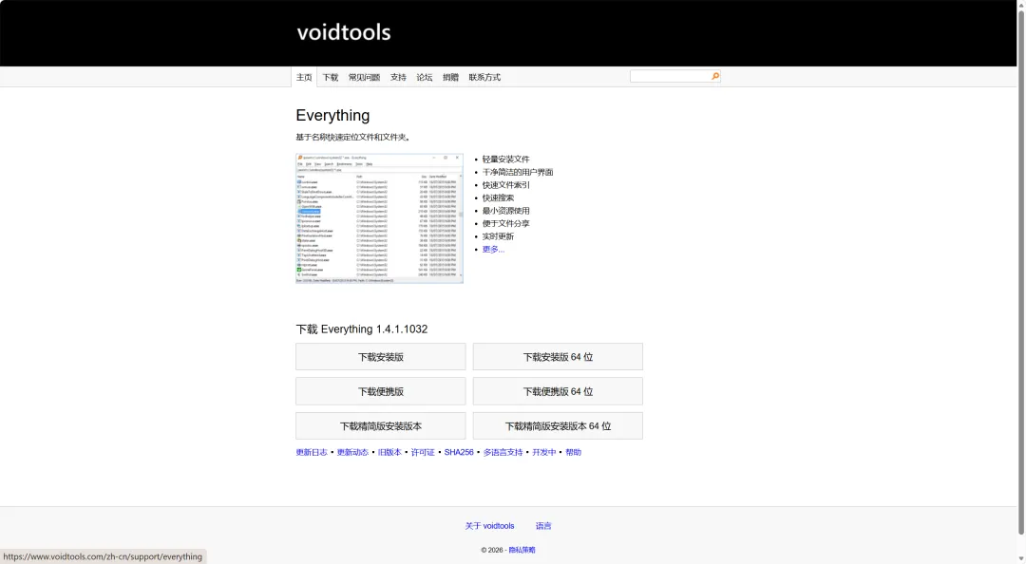1026x564 pixels.
Task: Open the SHA256 link
Action: point(459,452)
